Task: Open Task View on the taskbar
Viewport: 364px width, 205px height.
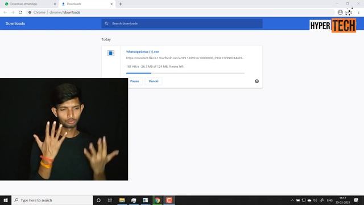Action: [110, 200]
